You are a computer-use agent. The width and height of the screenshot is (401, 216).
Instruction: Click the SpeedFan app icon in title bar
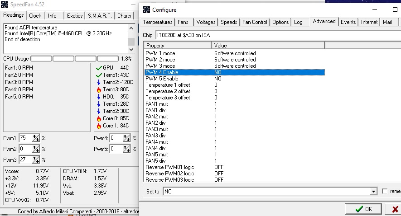click(x=5, y=5)
